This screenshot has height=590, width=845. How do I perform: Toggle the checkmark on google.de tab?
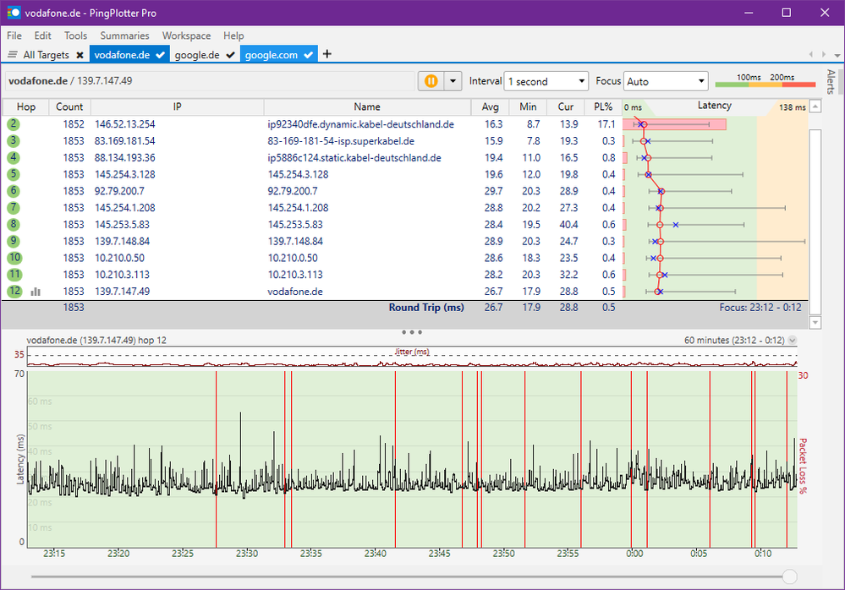(230, 55)
